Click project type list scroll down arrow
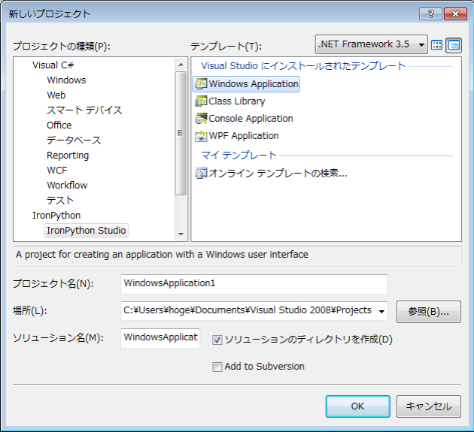Viewport: 474px width, 432px height. pyautogui.click(x=181, y=234)
